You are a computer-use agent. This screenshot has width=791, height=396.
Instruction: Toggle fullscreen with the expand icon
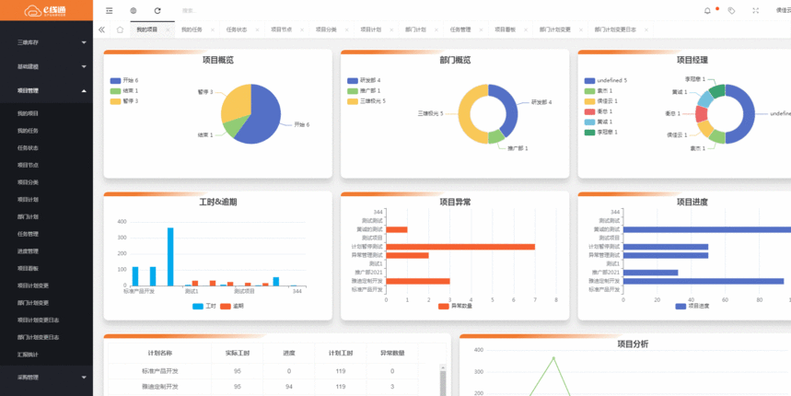[x=756, y=11]
